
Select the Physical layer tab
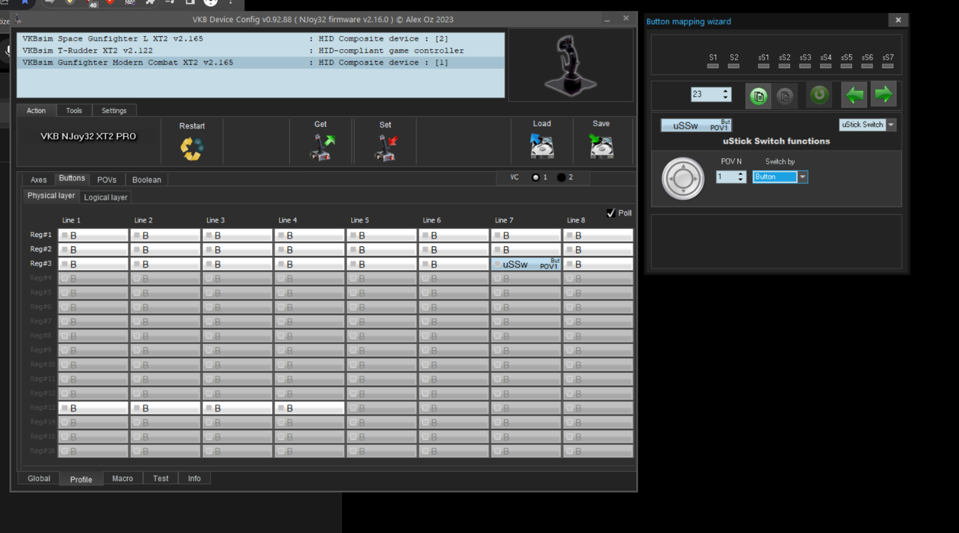[x=51, y=195]
